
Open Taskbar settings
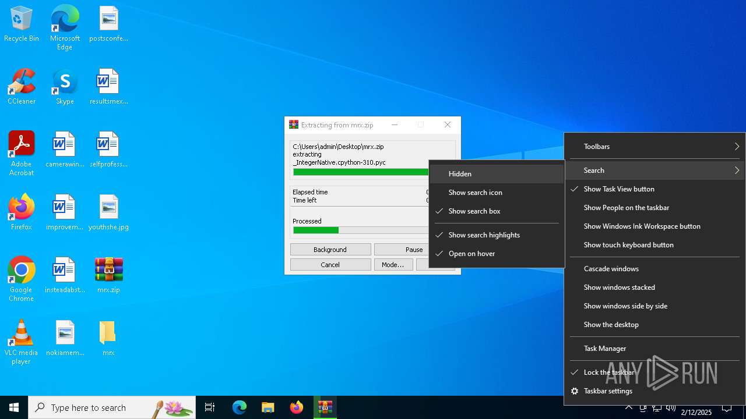tap(654, 391)
